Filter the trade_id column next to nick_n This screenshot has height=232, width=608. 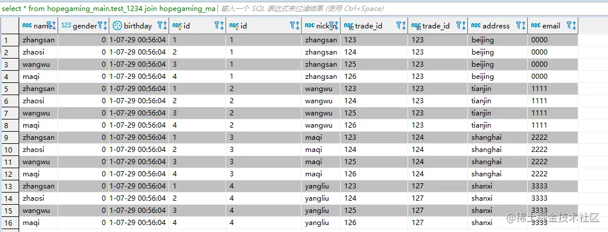click(x=399, y=26)
